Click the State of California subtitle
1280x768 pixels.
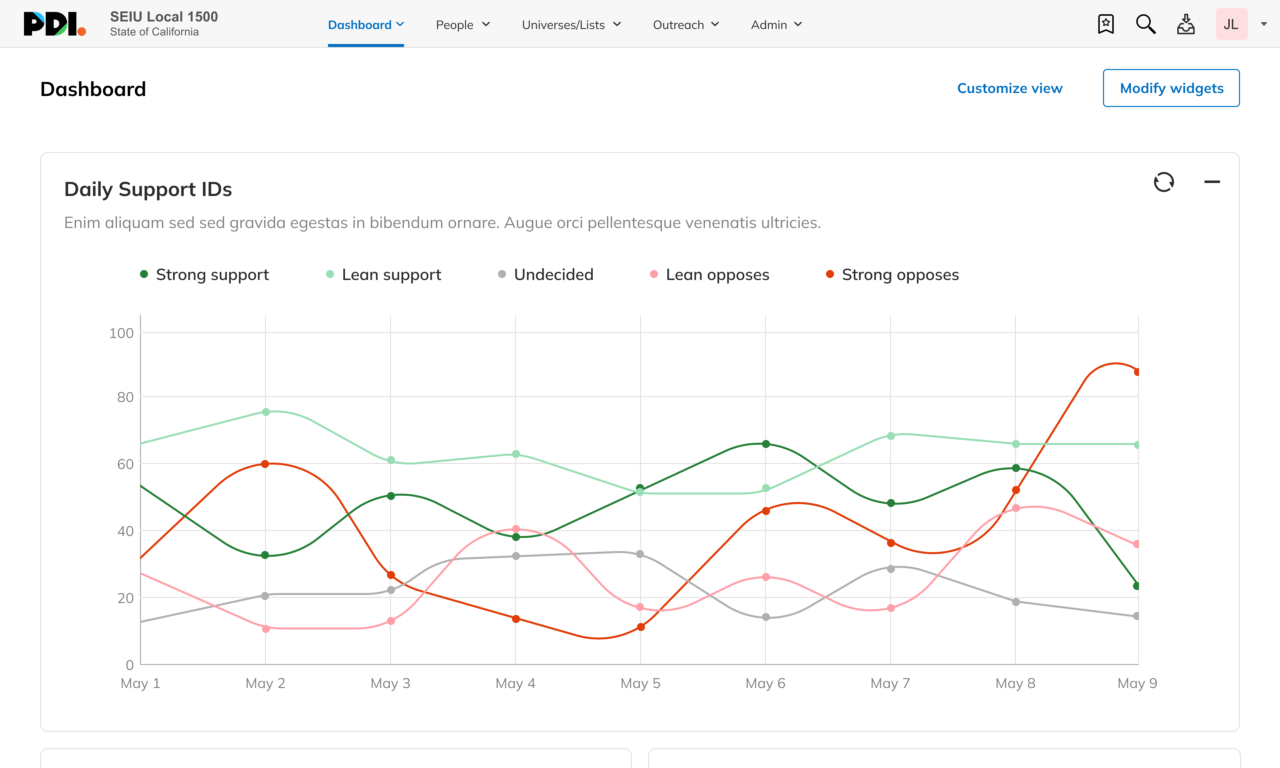154,32
